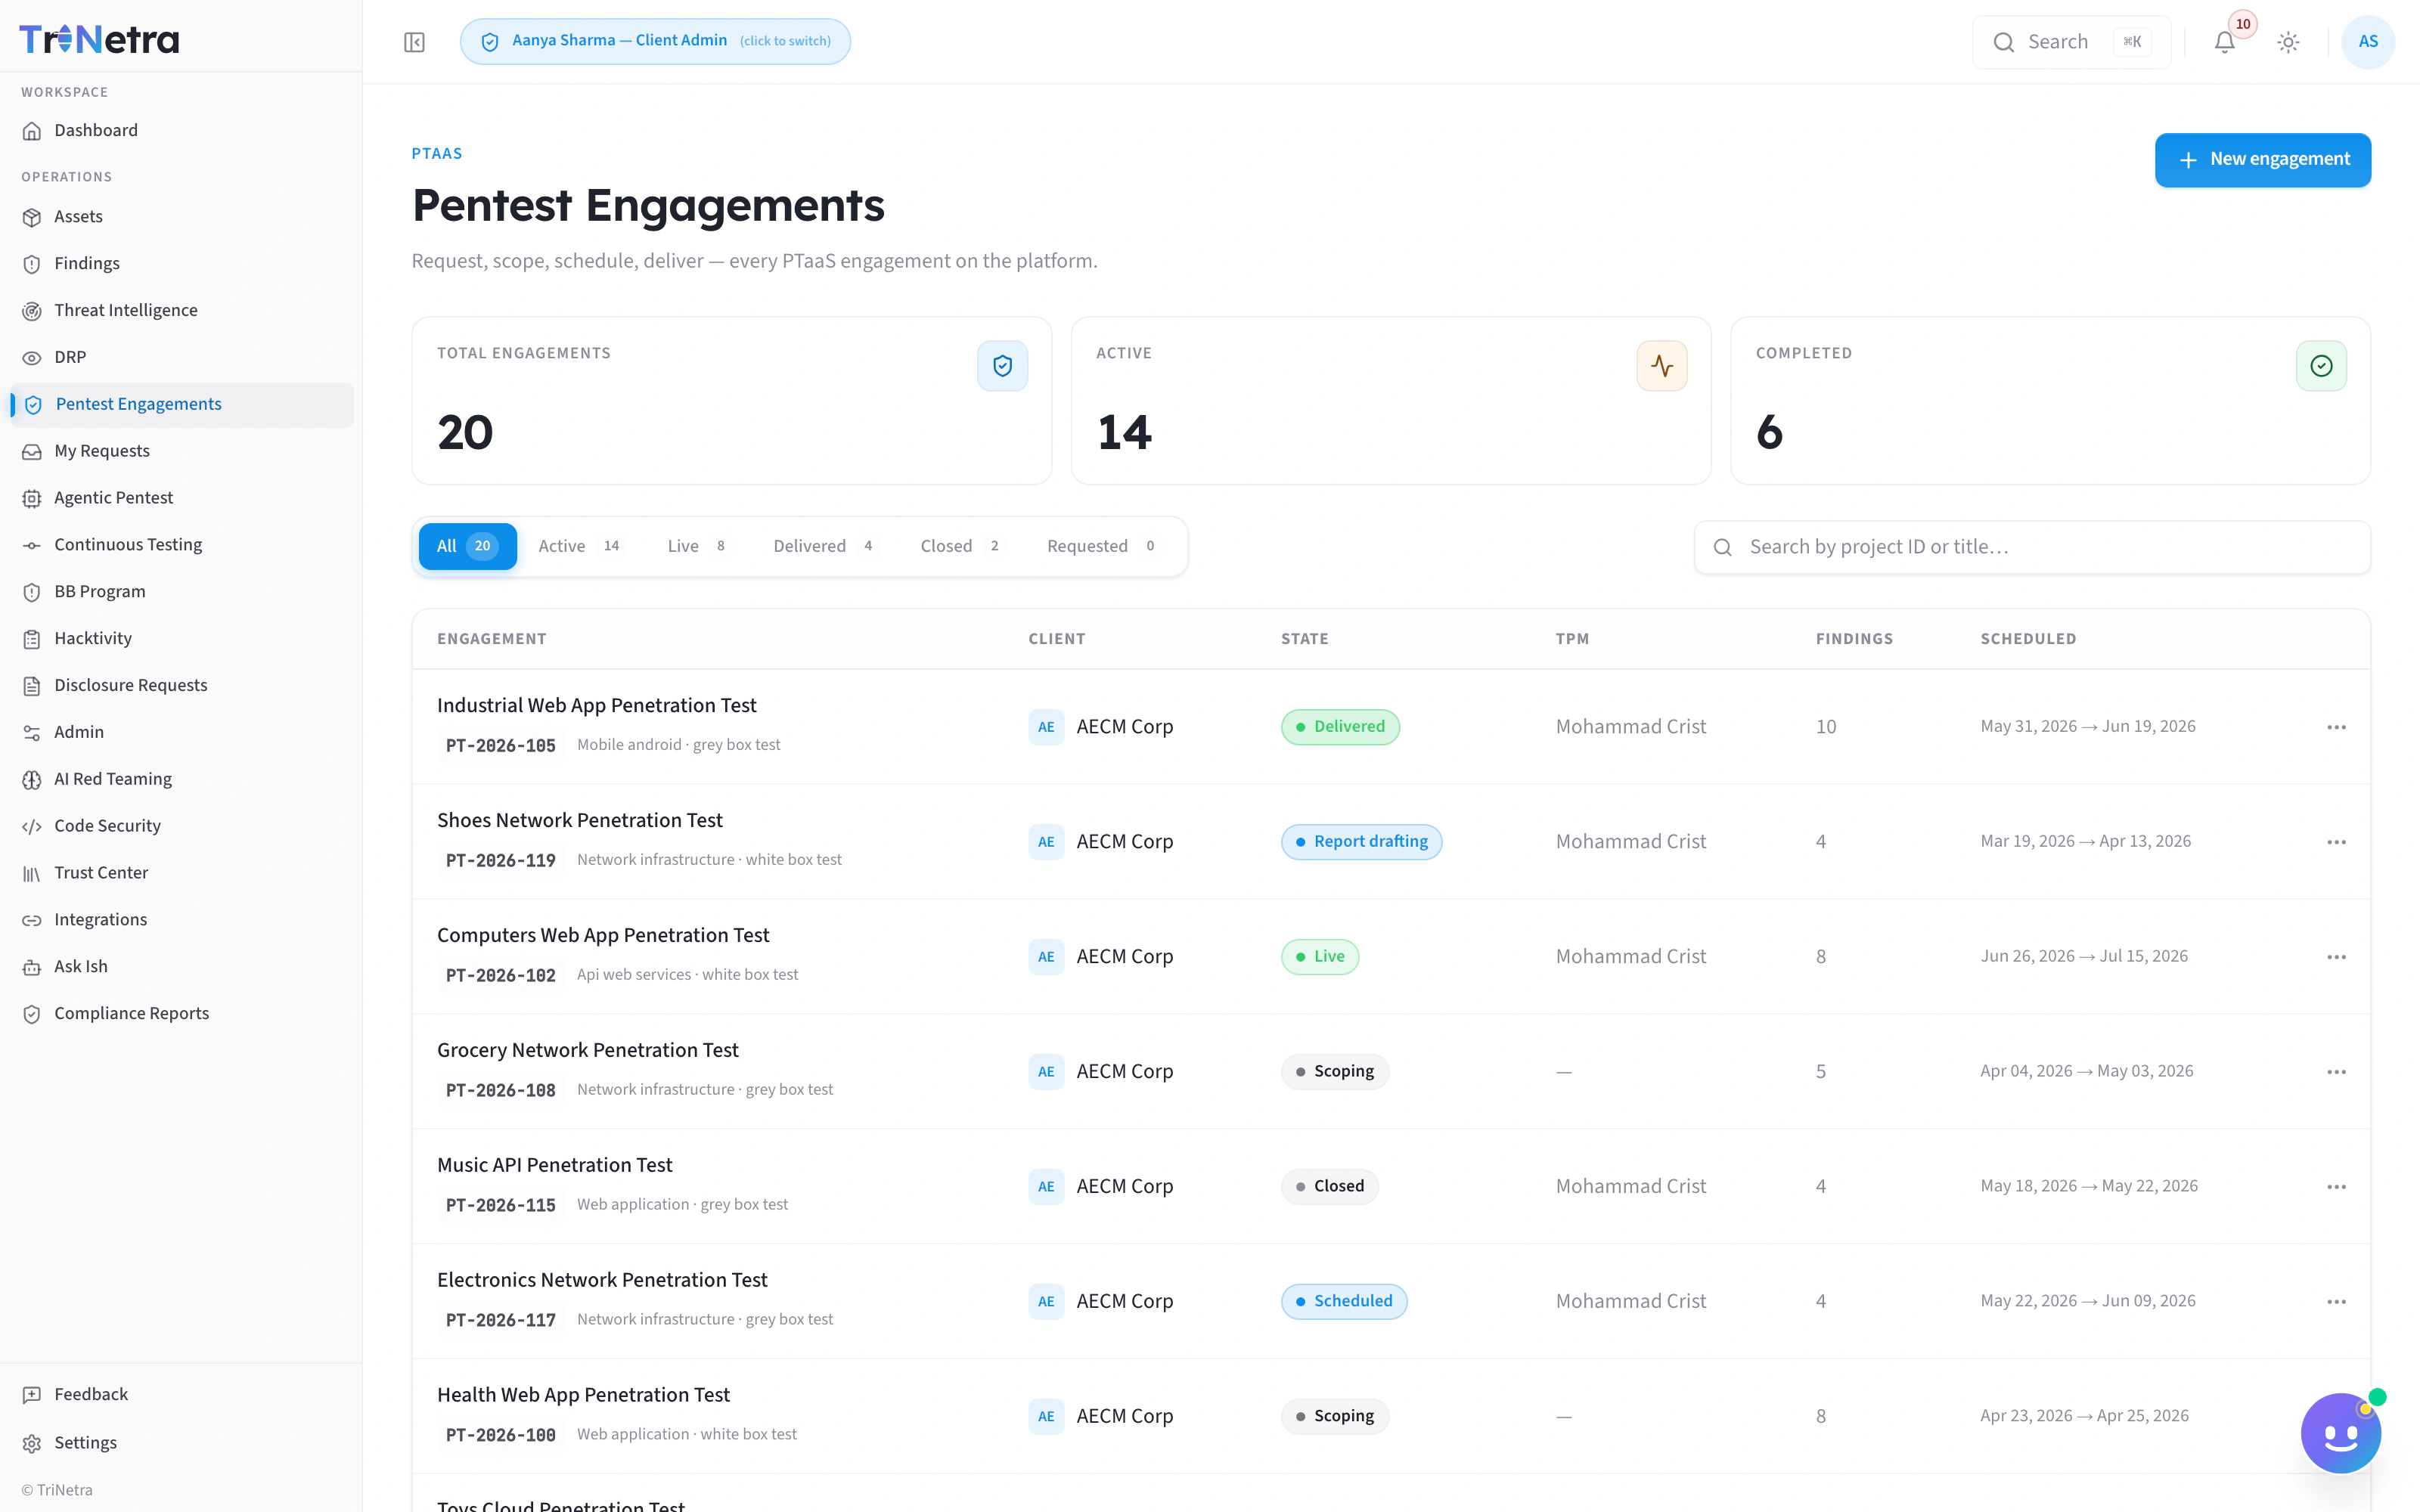
Task: Open actions menu for Grocery Network row
Action: coord(2336,1072)
